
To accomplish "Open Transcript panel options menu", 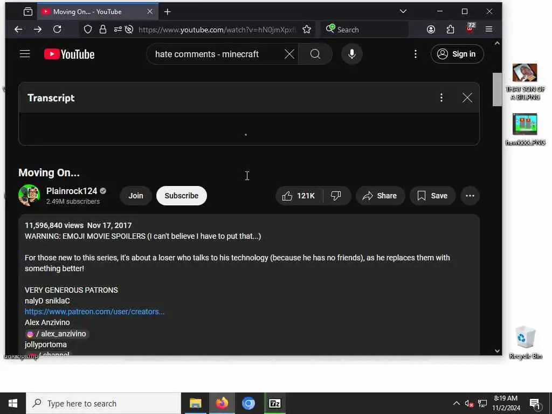I will click(x=441, y=98).
